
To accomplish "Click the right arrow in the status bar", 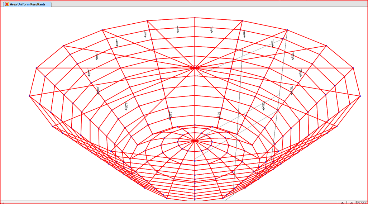I will pos(352,203).
